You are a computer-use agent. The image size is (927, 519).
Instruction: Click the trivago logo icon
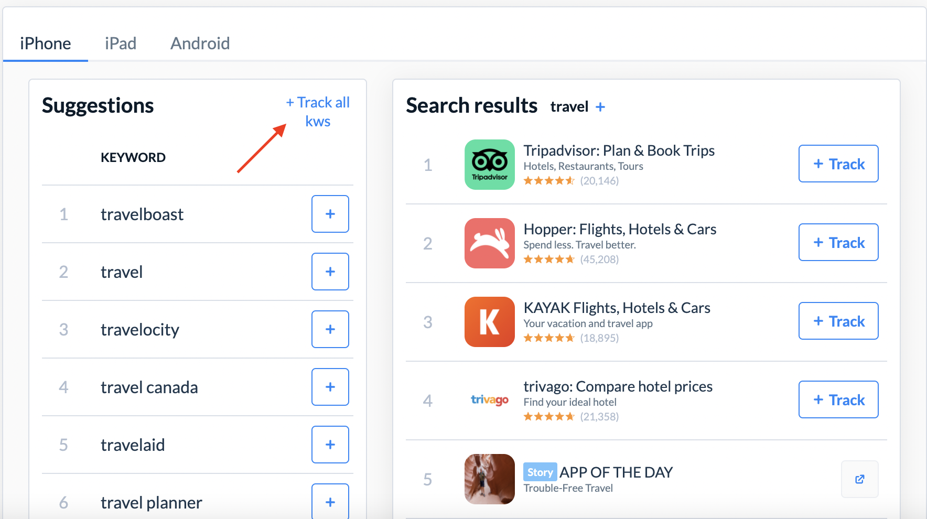coord(490,400)
